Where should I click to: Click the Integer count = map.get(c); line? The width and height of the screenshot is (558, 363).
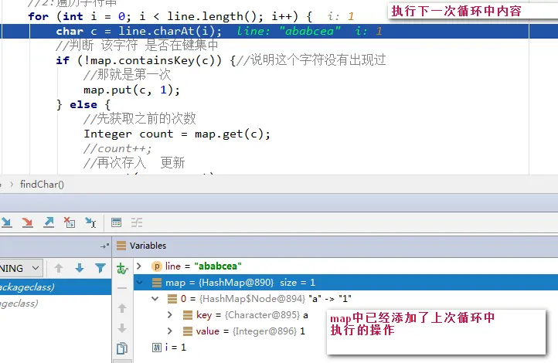177,134
